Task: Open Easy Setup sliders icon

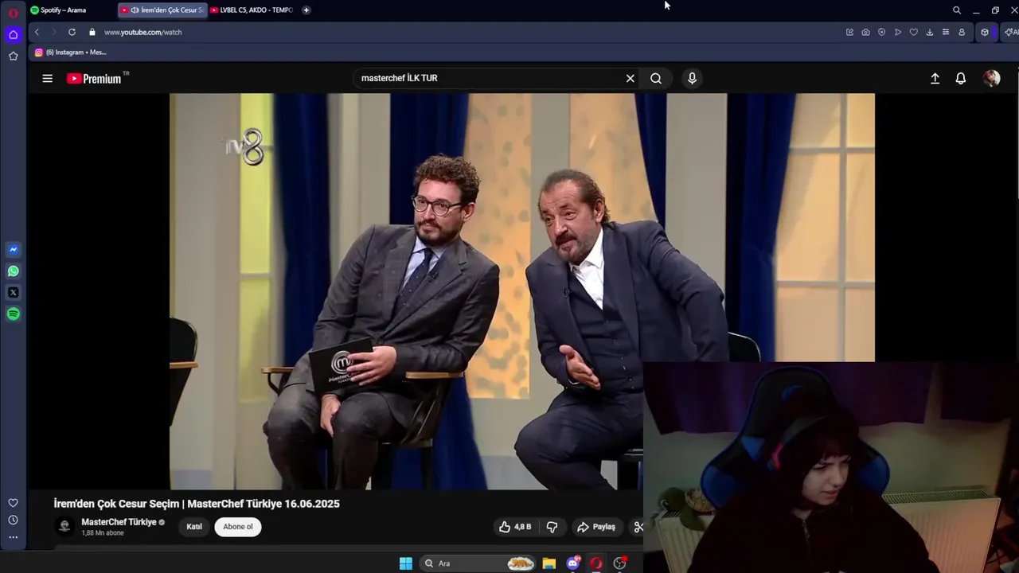Action: point(945,32)
